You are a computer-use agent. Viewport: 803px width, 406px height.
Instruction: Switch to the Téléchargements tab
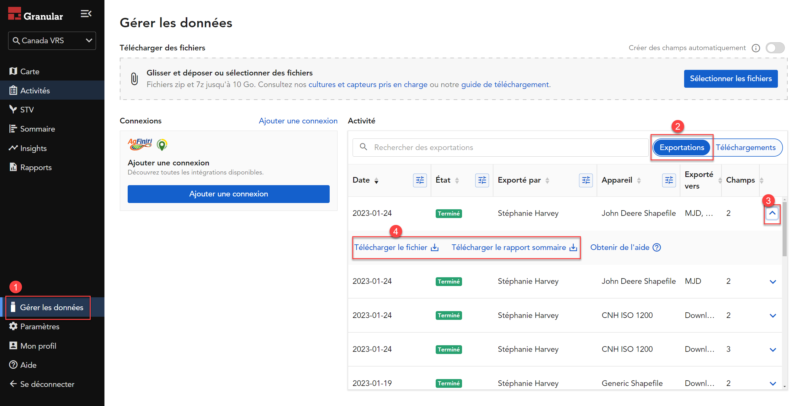pyautogui.click(x=746, y=148)
